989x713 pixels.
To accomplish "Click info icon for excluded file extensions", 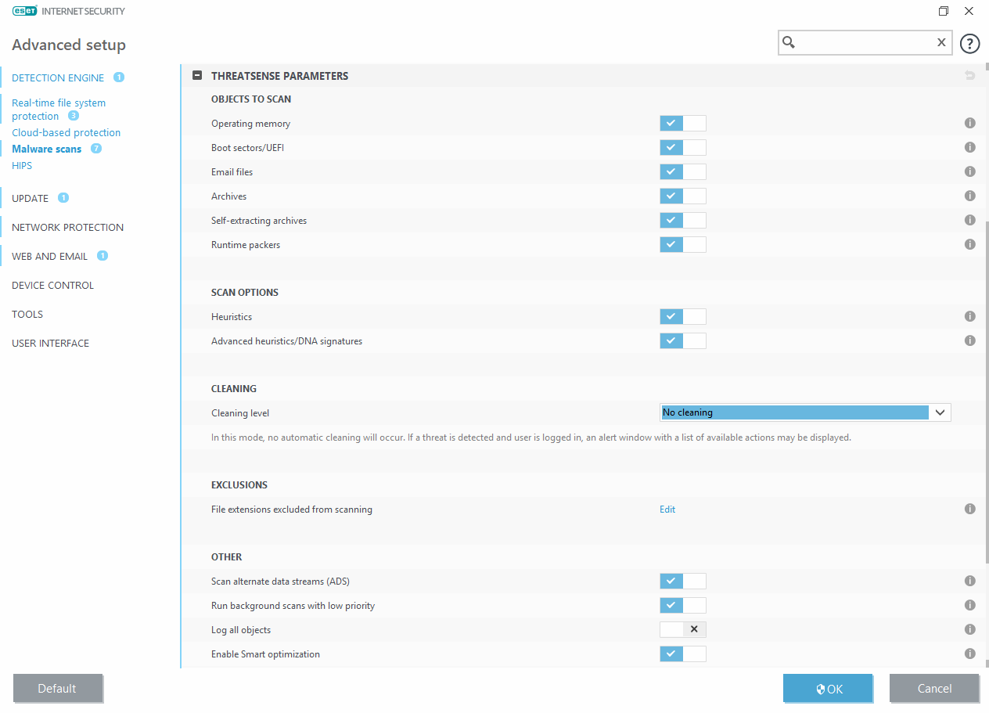I will coord(969,509).
